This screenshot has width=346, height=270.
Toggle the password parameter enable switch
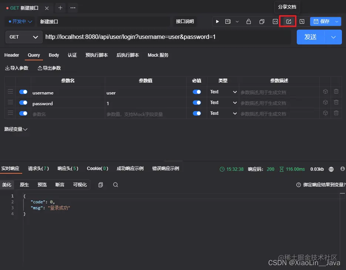23,103
